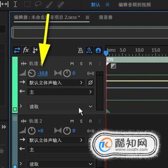
Task: Click the polarity reverse icon on track 1
Action: click(90, 83)
